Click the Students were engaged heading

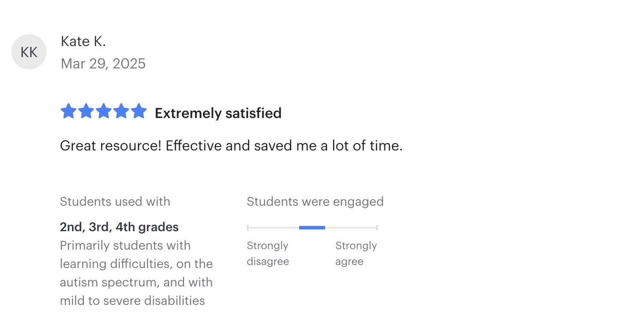315,202
